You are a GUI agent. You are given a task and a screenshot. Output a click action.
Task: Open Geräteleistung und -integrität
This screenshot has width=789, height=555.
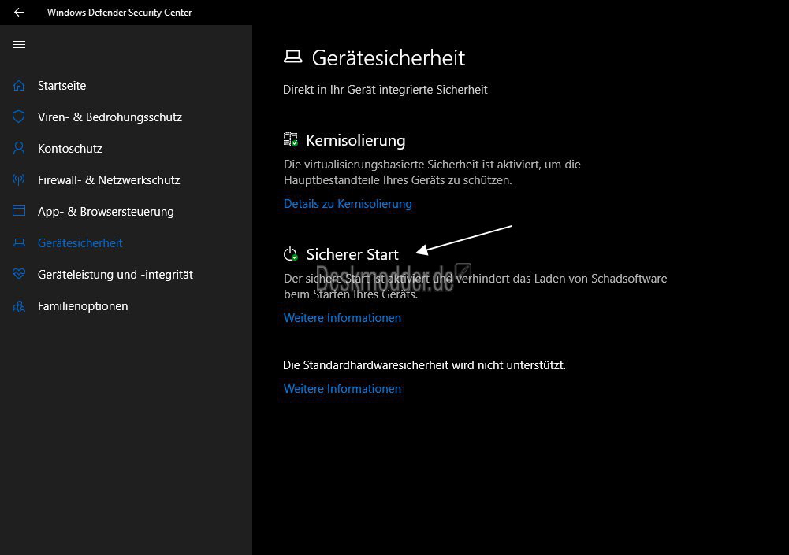pyautogui.click(x=115, y=275)
